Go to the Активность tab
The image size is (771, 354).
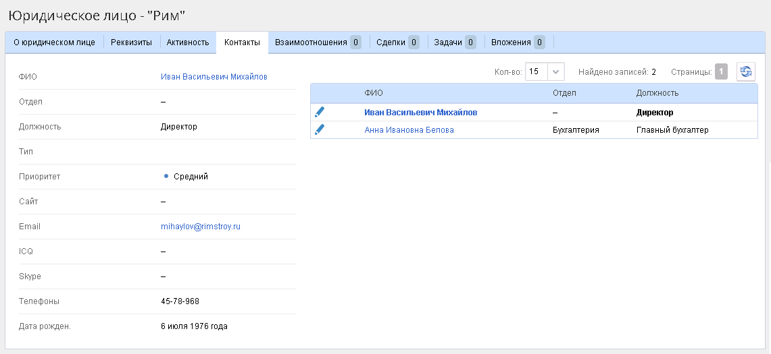click(188, 42)
